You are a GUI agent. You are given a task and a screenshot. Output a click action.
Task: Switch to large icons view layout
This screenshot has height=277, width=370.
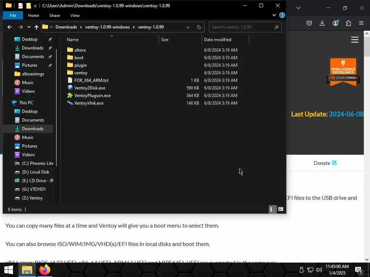(x=280, y=209)
